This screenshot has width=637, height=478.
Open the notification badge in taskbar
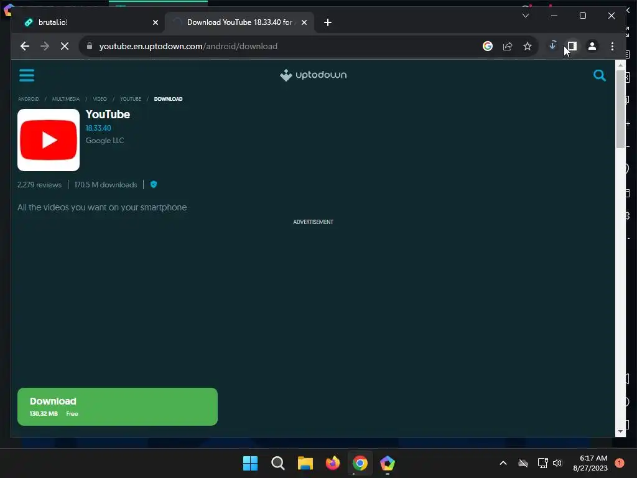[x=620, y=463]
